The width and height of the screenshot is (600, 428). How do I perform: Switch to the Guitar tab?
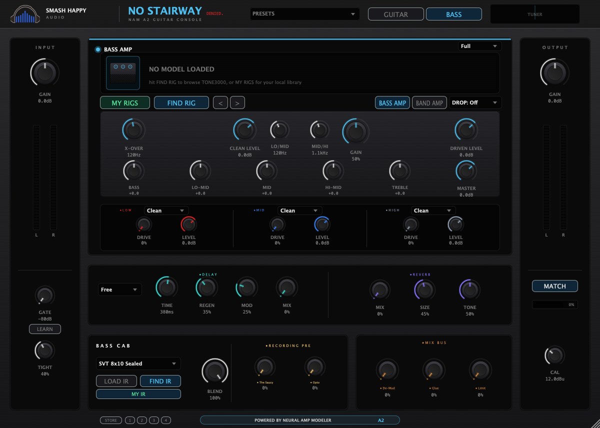[396, 14]
